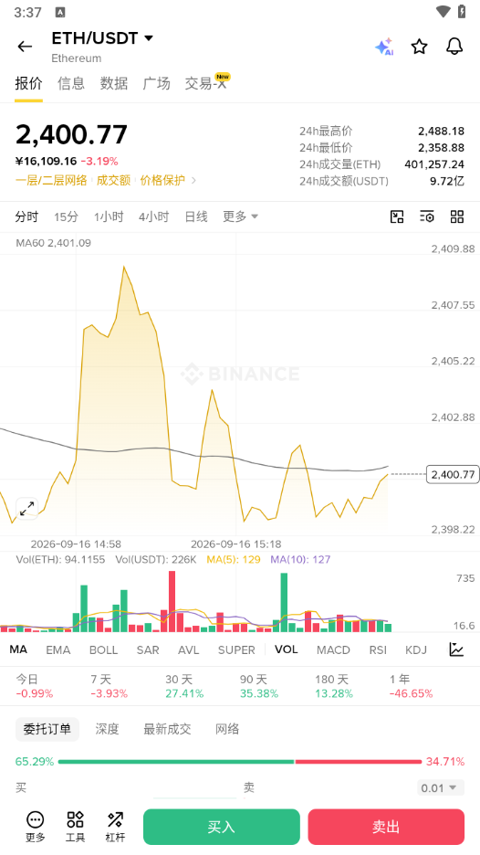Tap the MA(10): 127 volume label
Screen dimensions: 480x855
(300, 559)
